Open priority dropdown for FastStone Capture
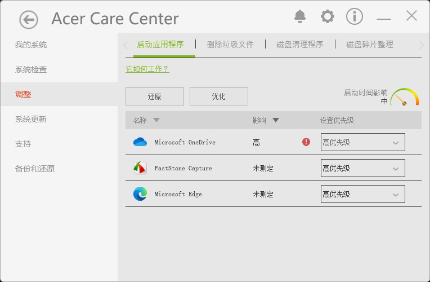 pos(363,168)
